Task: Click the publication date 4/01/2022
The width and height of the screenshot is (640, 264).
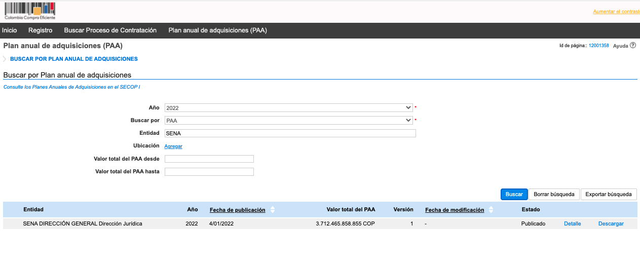Action: click(221, 223)
